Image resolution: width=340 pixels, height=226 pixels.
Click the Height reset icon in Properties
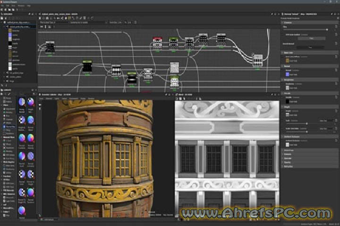(336, 111)
